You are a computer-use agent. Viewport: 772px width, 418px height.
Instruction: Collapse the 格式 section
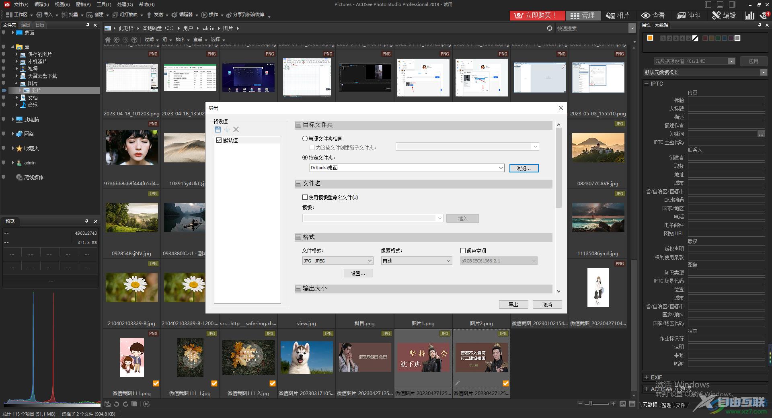298,237
